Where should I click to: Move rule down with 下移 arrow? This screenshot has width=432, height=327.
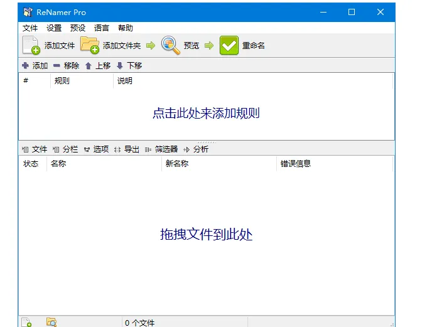pyautogui.click(x=119, y=65)
